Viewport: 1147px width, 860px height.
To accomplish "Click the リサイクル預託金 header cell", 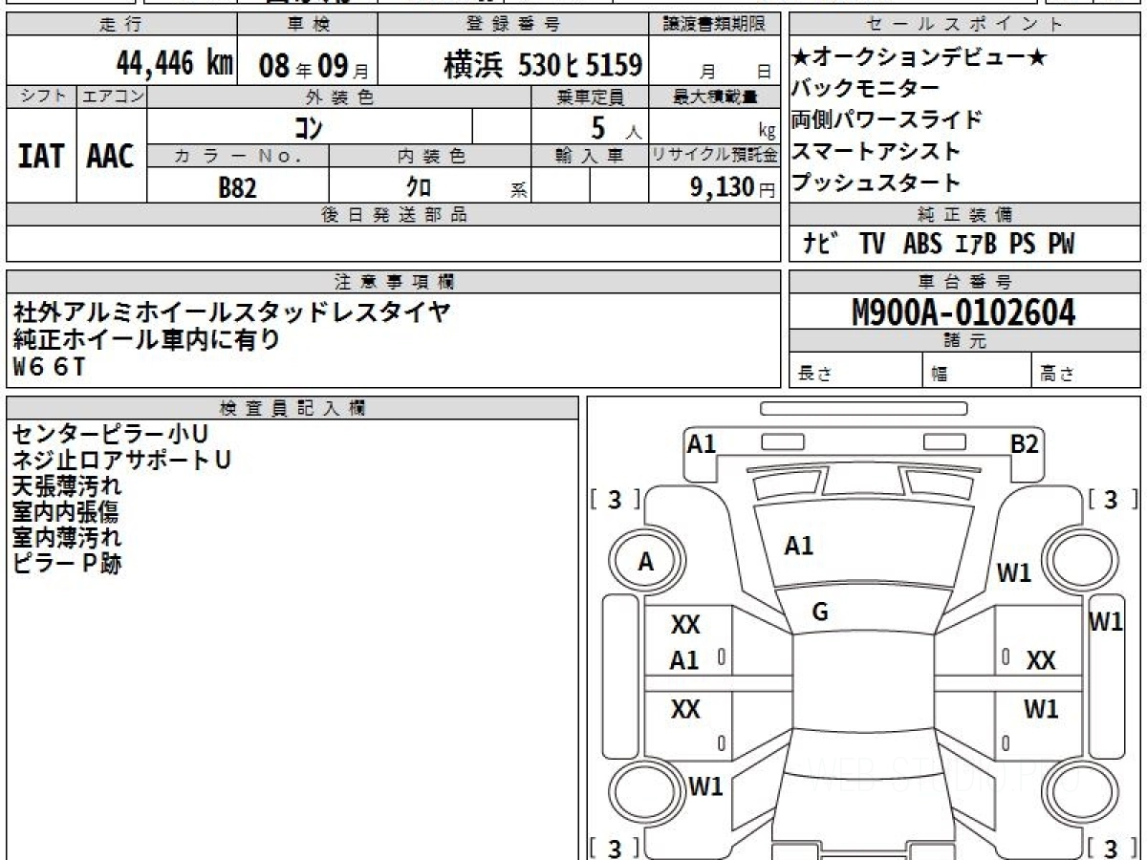I will (x=715, y=157).
